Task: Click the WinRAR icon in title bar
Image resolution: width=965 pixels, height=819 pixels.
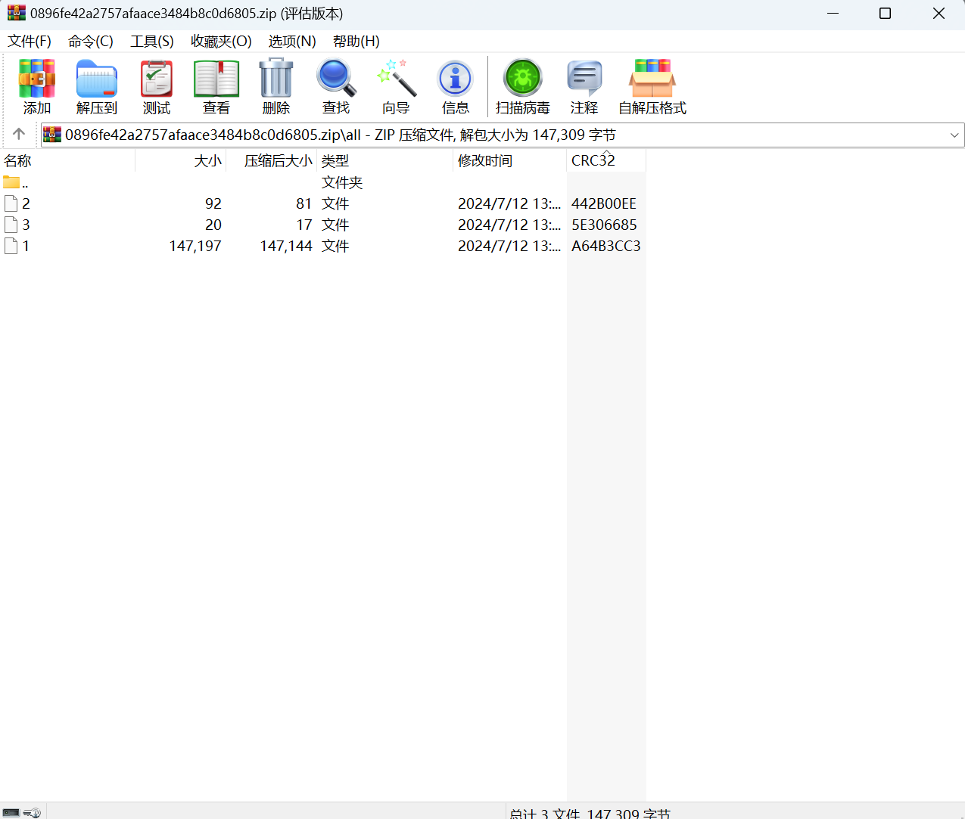Action: point(17,13)
